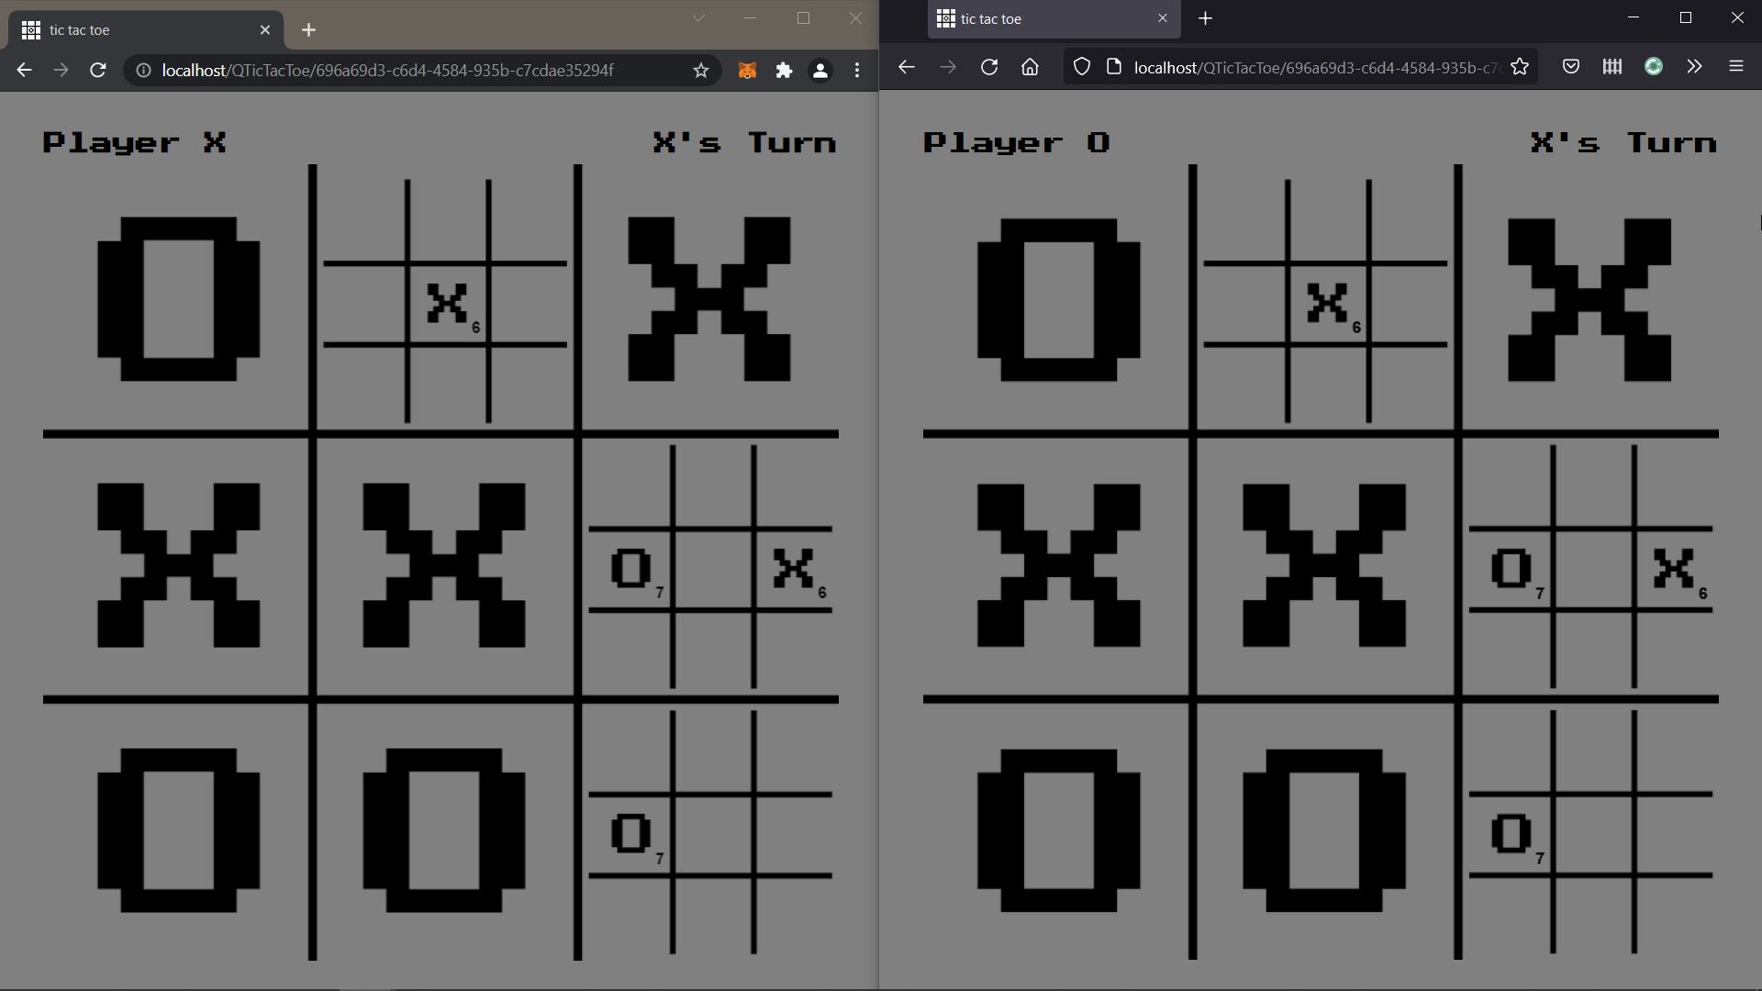Image resolution: width=1762 pixels, height=991 pixels.
Task: Click the 'Player O' label
Action: 1016,143
